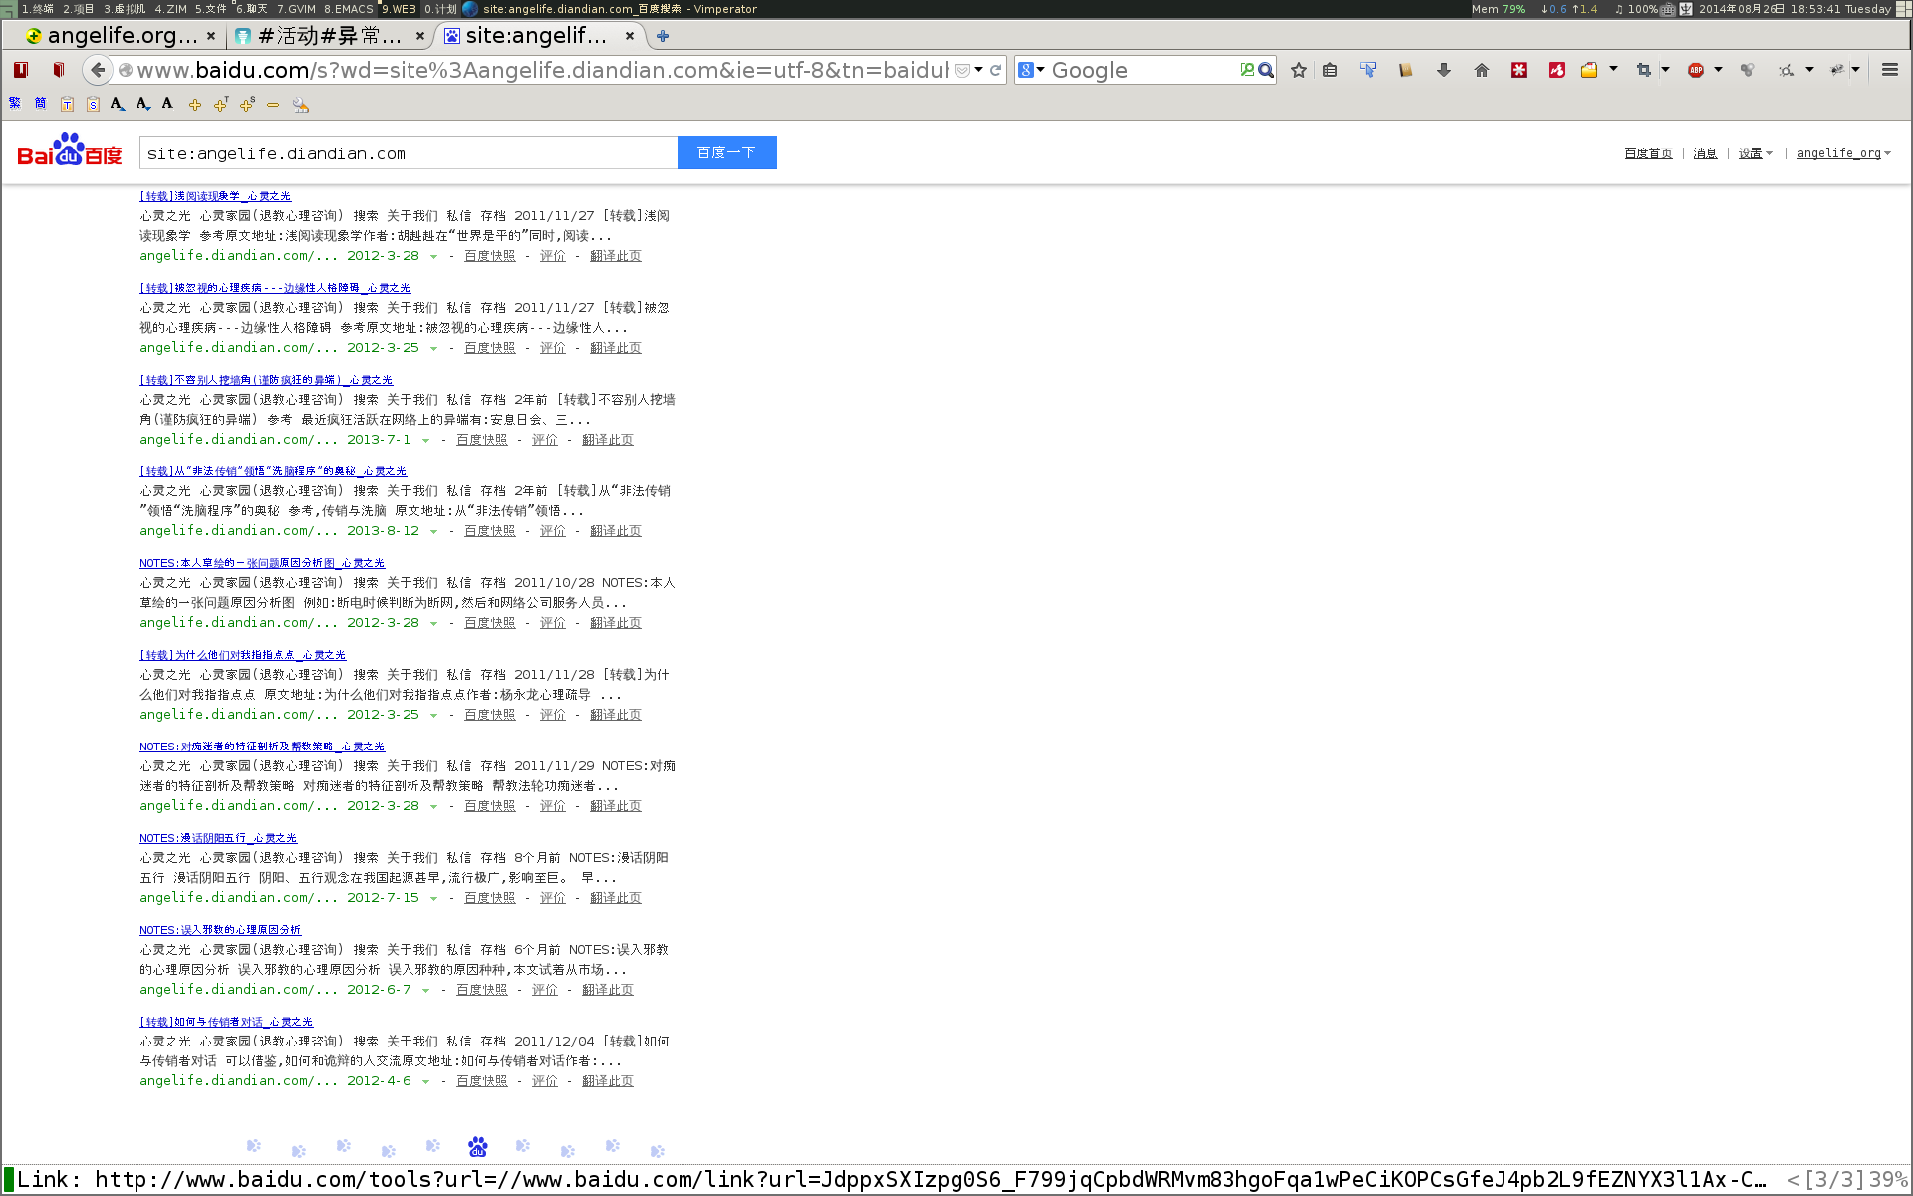Viewport: 1913px width, 1196px height.
Task: Click the 簡 simplified Chinese convert icon
Action: point(41,103)
